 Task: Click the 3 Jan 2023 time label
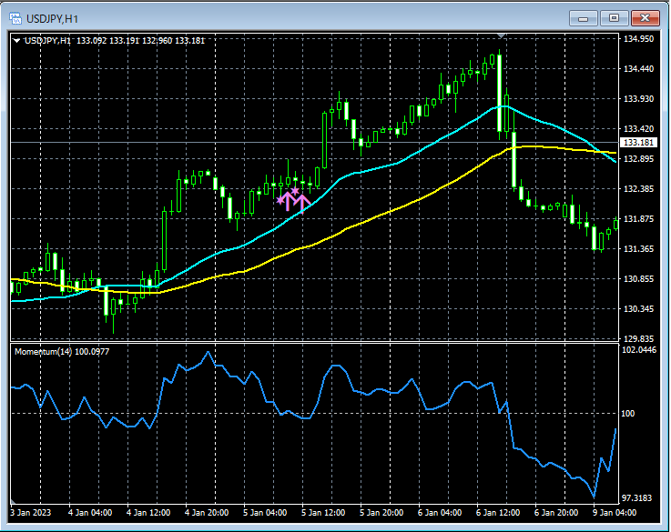click(x=30, y=512)
